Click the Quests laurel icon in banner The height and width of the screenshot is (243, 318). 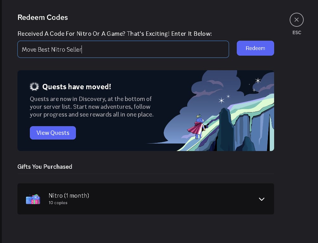(x=34, y=86)
